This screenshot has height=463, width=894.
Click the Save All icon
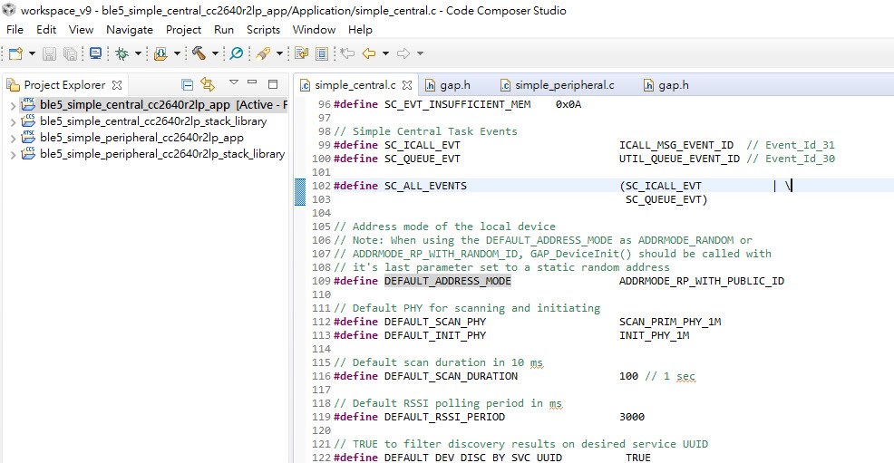click(x=70, y=53)
